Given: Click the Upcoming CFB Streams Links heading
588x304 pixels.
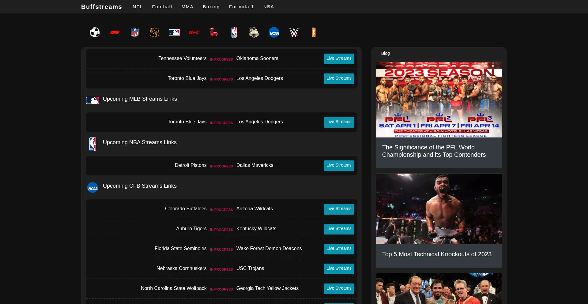Looking at the screenshot, I should click(x=140, y=186).
